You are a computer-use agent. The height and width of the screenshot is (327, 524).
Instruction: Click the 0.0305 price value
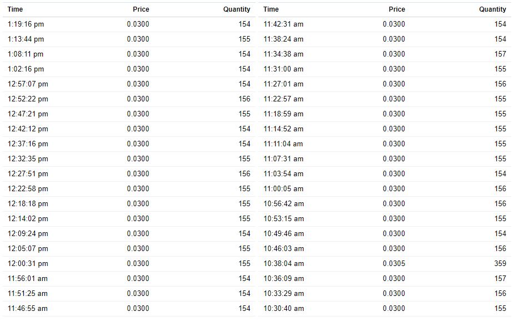pyautogui.click(x=394, y=264)
